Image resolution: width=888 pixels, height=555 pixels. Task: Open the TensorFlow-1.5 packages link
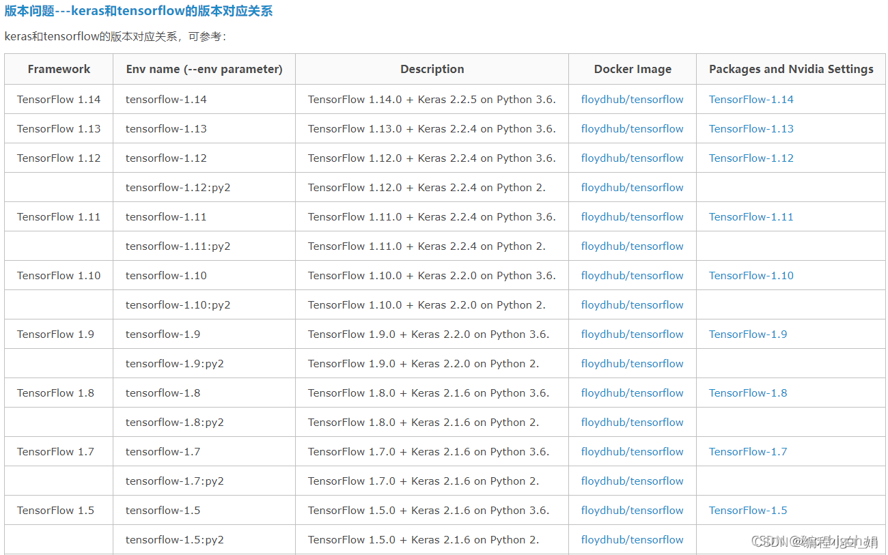coord(748,511)
